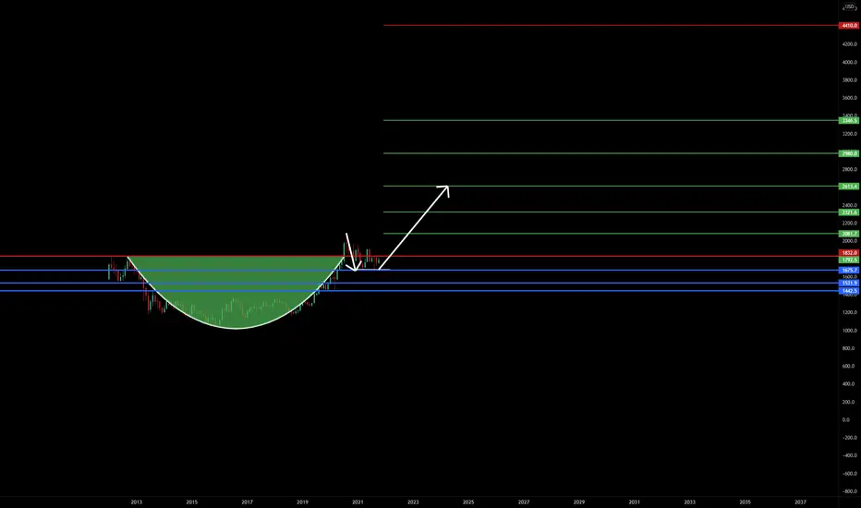Select the 1832.0 red price label
The image size is (861, 508).
coord(849,253)
